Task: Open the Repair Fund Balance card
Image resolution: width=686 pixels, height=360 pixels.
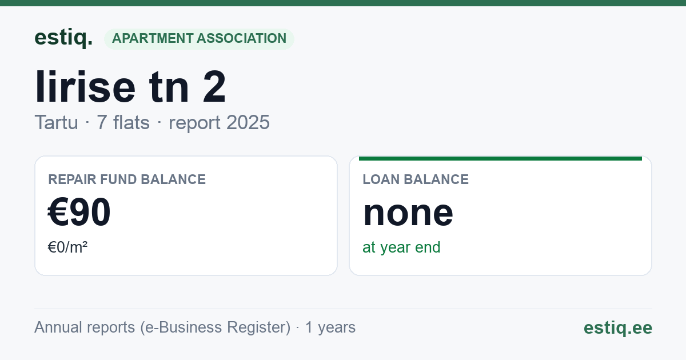Action: [x=186, y=215]
